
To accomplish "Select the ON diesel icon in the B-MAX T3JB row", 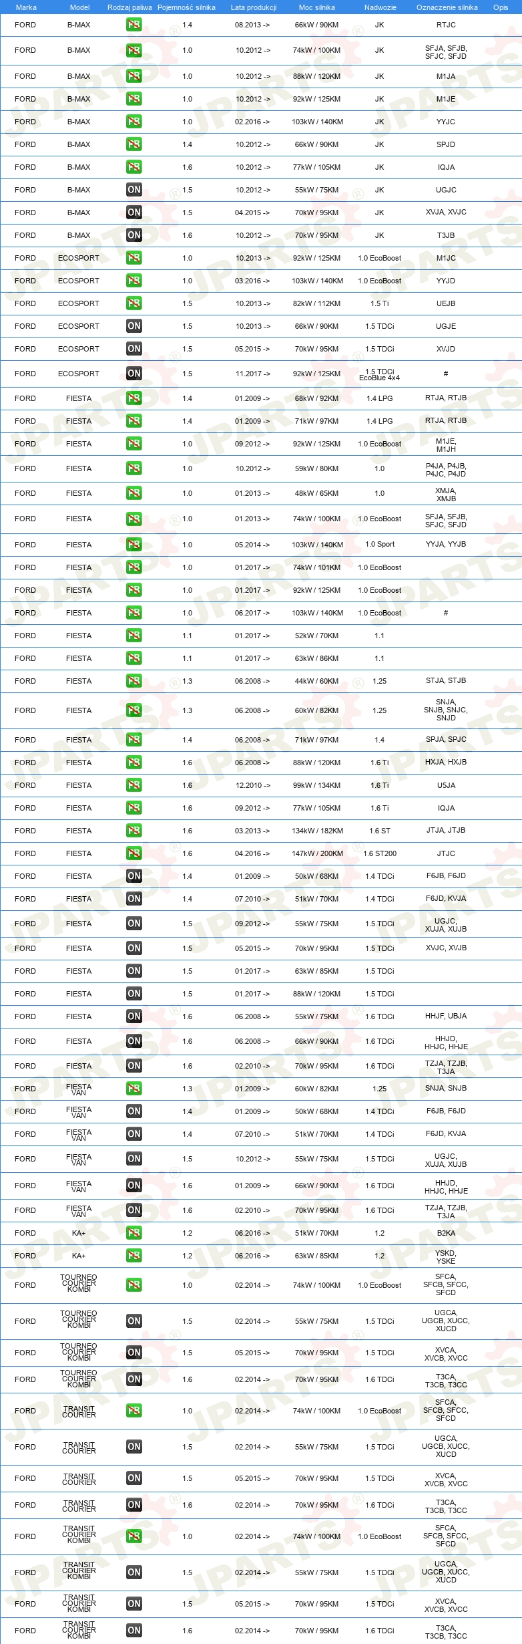I will coord(134,235).
